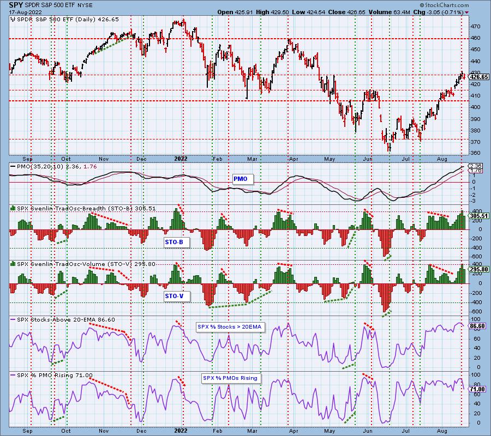The height and width of the screenshot is (436, 491).
Task: Click the STO-B legend green bar icon
Action: coord(13,208)
